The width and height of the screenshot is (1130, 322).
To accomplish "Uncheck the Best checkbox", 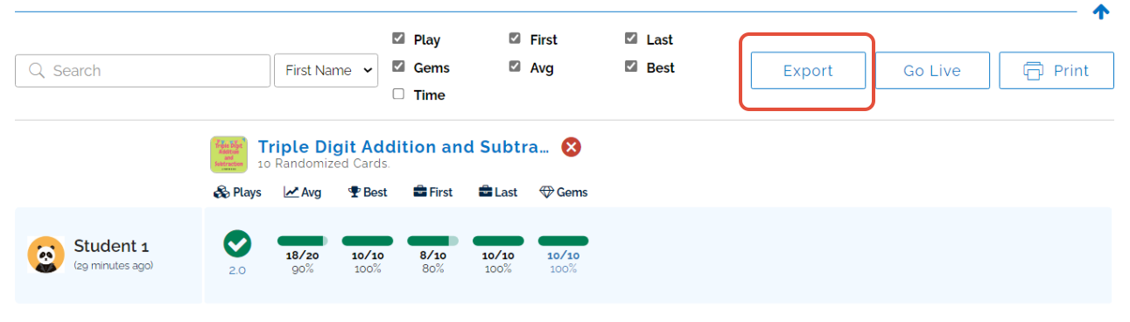I will tap(631, 66).
